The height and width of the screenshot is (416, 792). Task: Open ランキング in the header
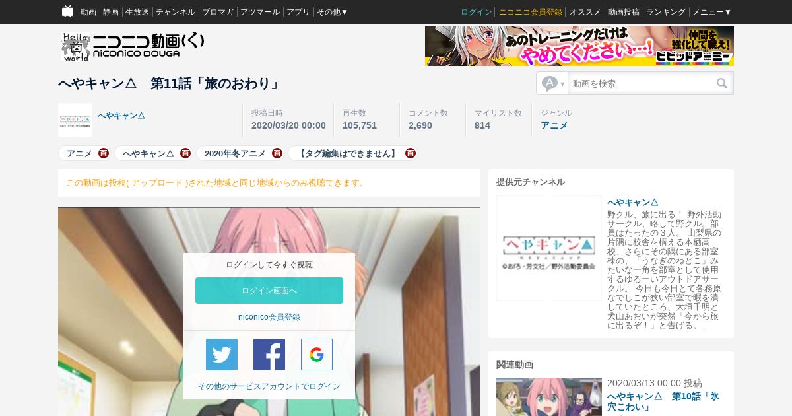click(x=666, y=12)
